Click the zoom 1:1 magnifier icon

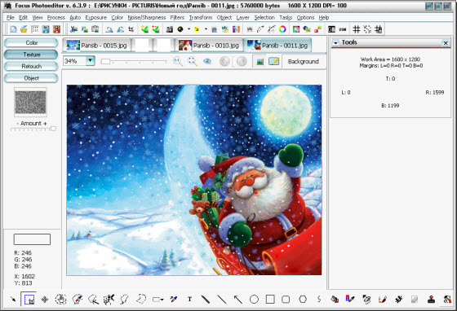(x=178, y=61)
